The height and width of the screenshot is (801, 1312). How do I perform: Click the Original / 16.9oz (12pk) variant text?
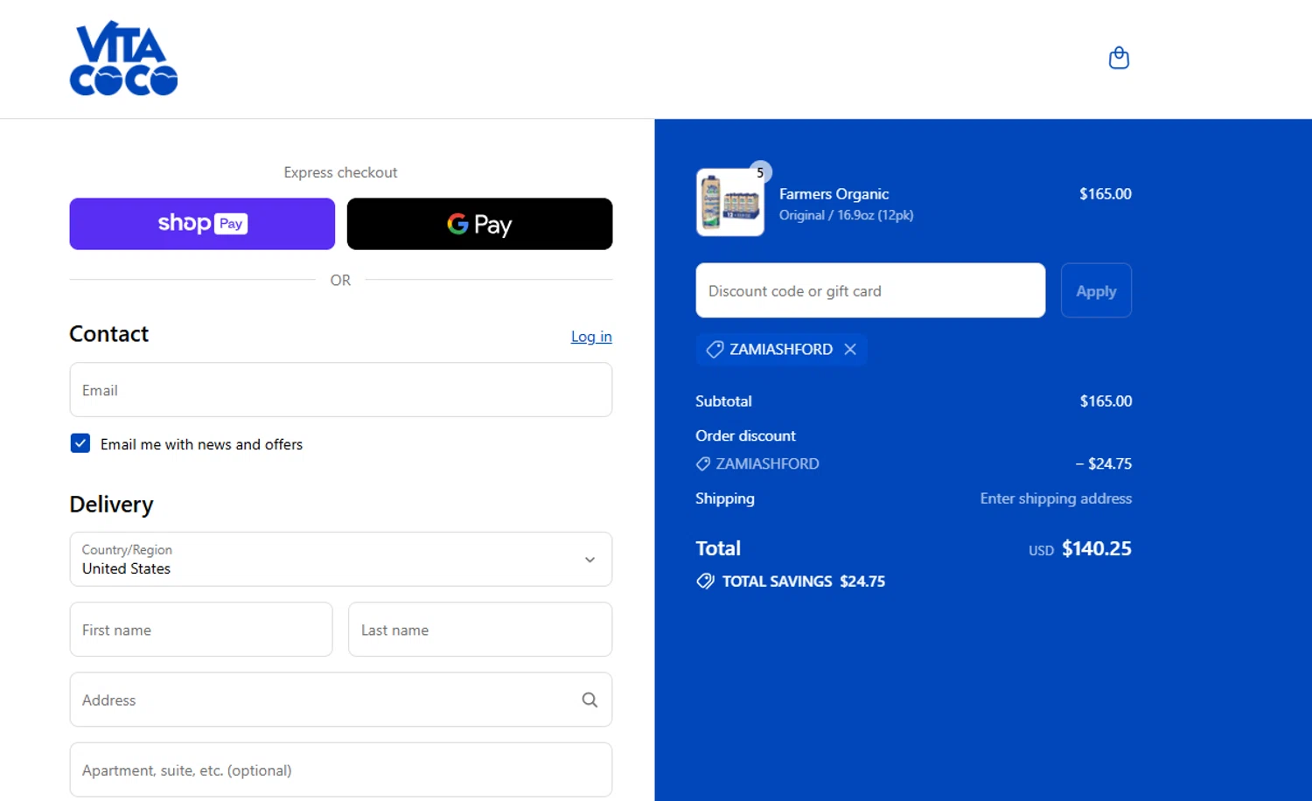pos(846,215)
